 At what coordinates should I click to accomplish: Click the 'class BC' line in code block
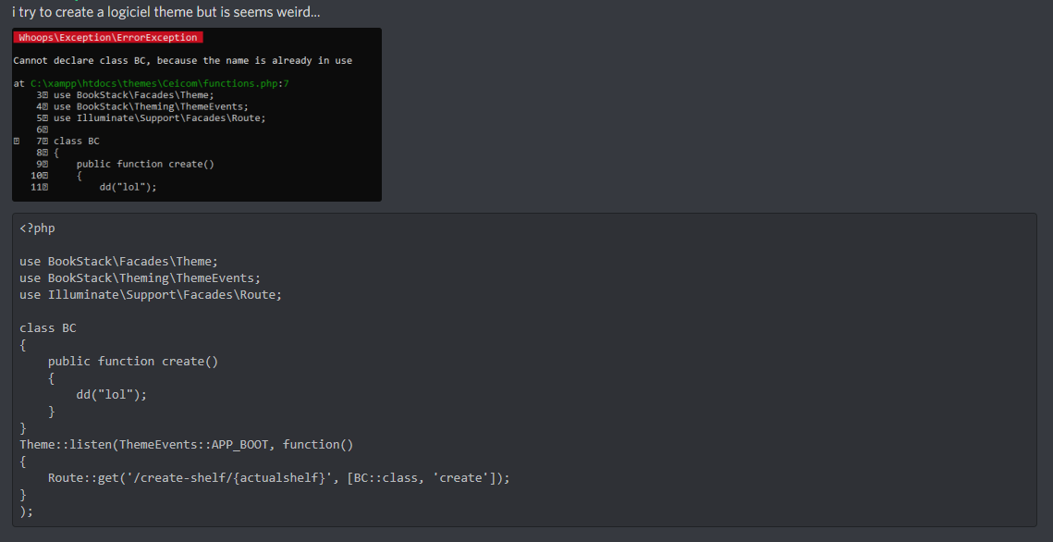(48, 327)
